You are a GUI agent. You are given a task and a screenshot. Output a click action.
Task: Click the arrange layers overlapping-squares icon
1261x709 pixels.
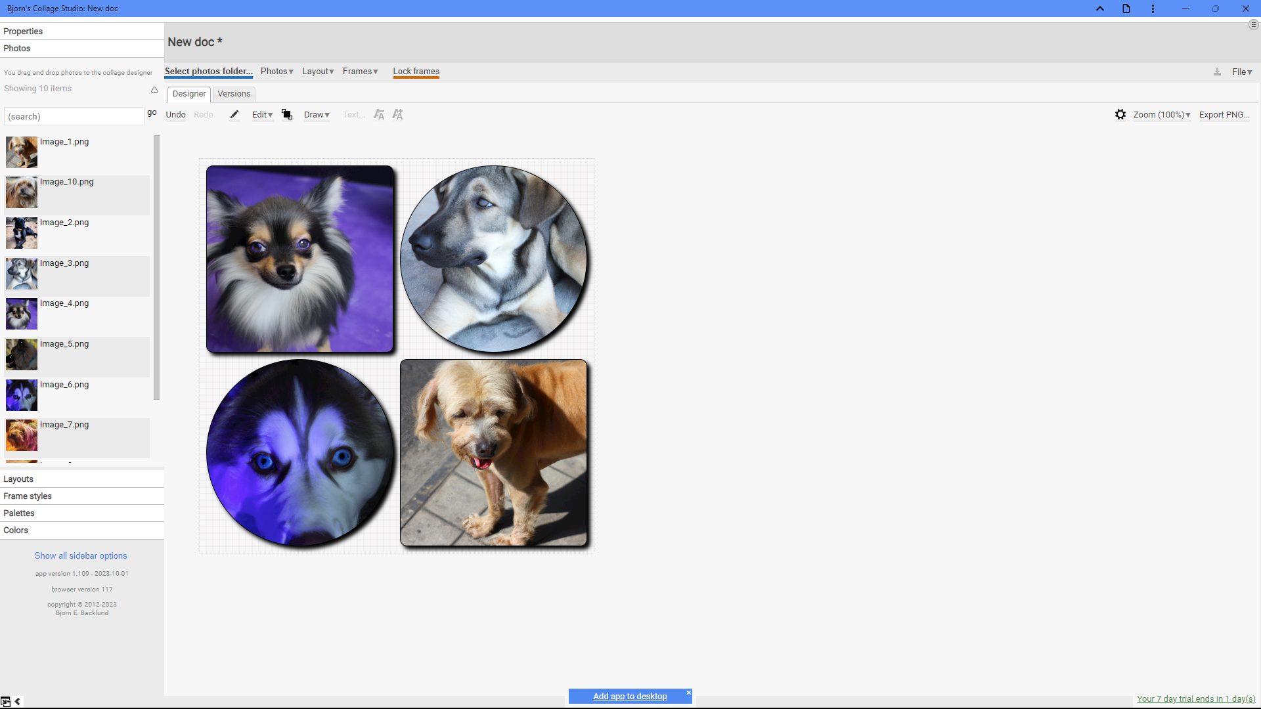point(287,114)
